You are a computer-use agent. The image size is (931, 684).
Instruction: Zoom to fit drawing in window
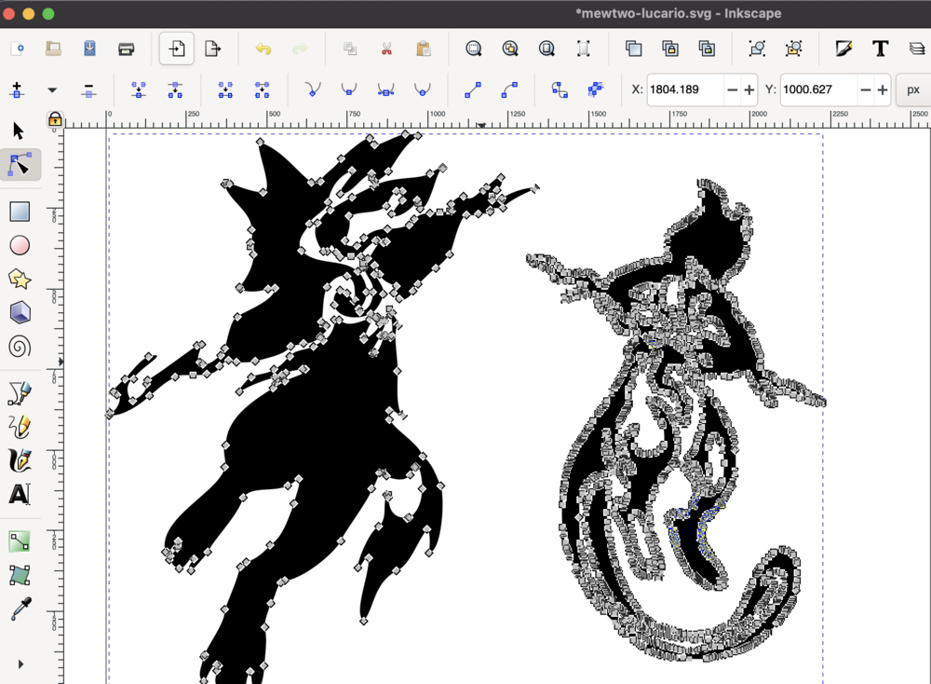pyautogui.click(x=510, y=48)
